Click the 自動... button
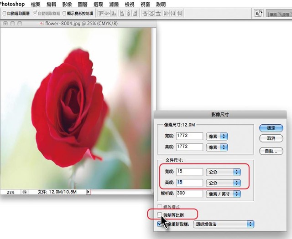 [271, 151]
